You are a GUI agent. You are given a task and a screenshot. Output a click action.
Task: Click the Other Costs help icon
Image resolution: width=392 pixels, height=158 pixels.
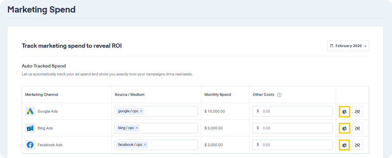pos(279,95)
